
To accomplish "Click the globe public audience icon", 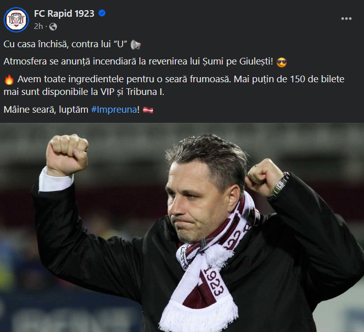I will [53, 26].
